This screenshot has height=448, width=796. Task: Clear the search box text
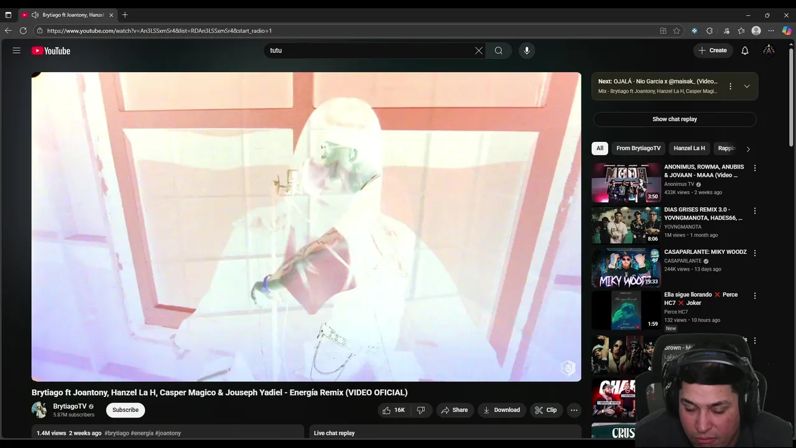coord(479,50)
